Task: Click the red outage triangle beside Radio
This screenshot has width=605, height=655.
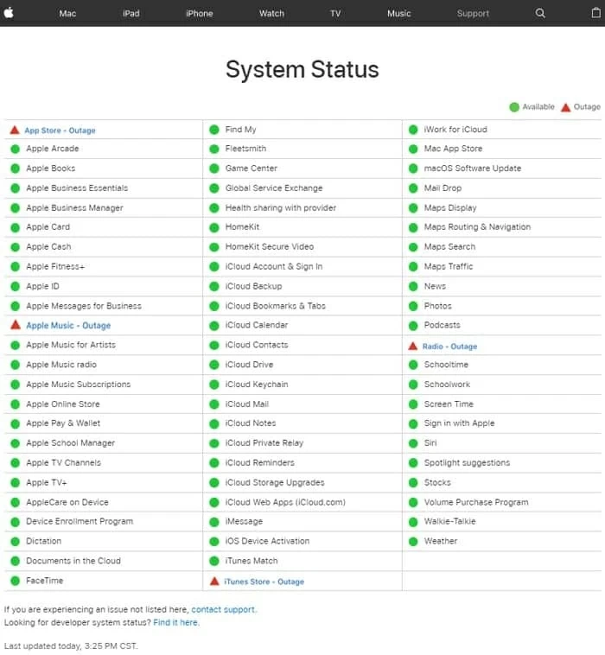Action: pyautogui.click(x=412, y=346)
